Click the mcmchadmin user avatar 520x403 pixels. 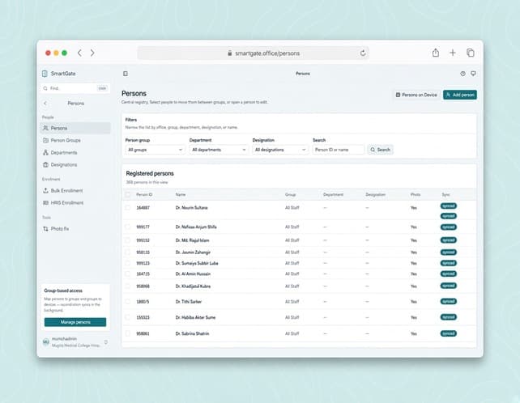[46, 341]
